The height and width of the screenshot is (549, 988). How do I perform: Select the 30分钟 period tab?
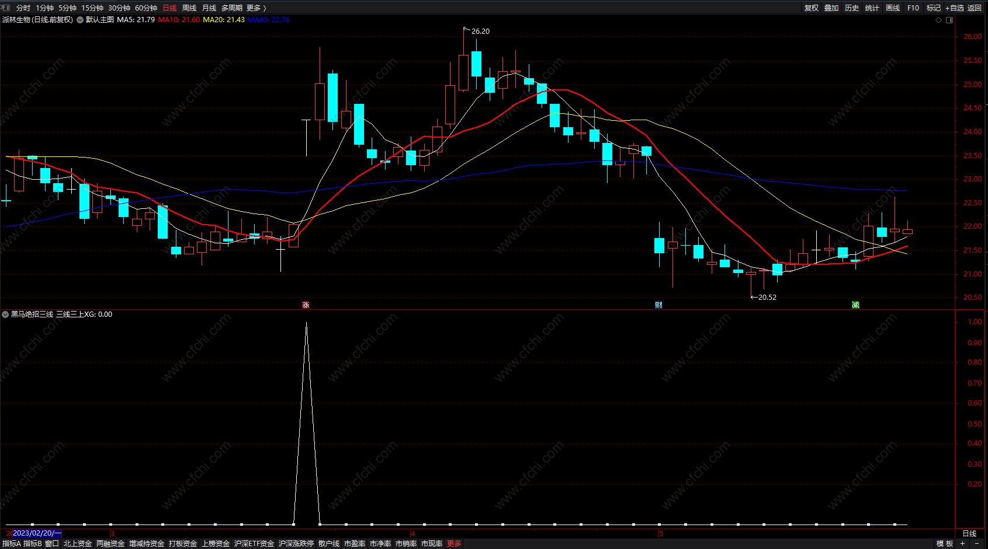119,8
